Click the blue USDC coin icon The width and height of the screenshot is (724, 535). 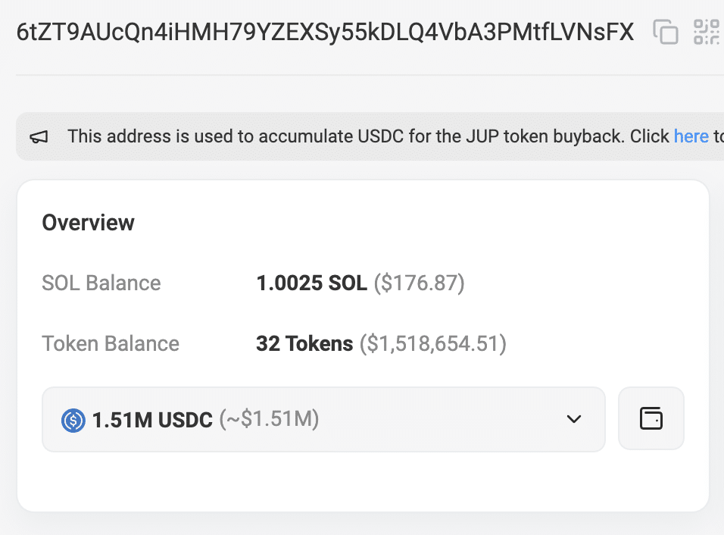point(73,421)
